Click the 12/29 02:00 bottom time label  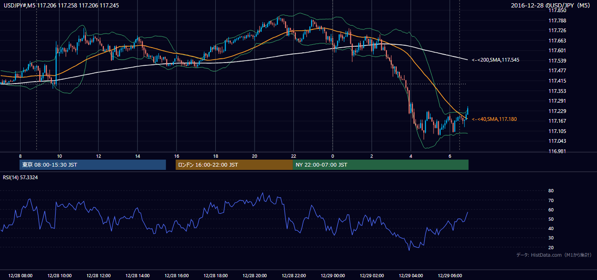372,276
